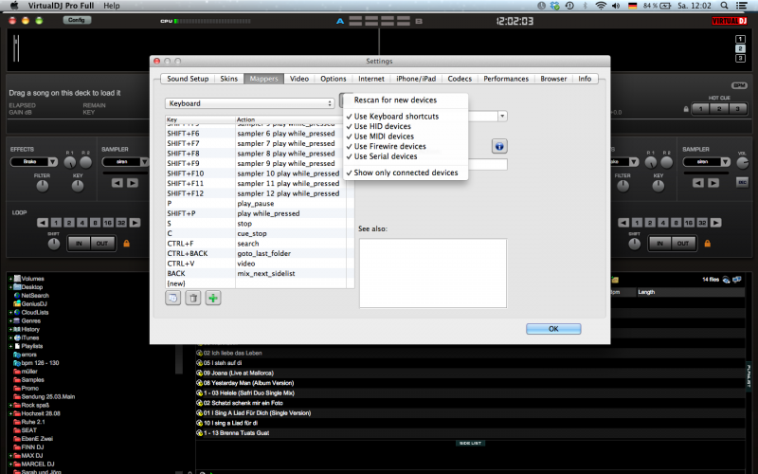Click the NetSearch globe icon in browser tree
Image resolution: width=758 pixels, height=474 pixels.
(x=17, y=295)
